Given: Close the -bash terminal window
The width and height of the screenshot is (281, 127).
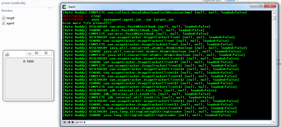Looking at the screenshot, I should (x=270, y=6).
